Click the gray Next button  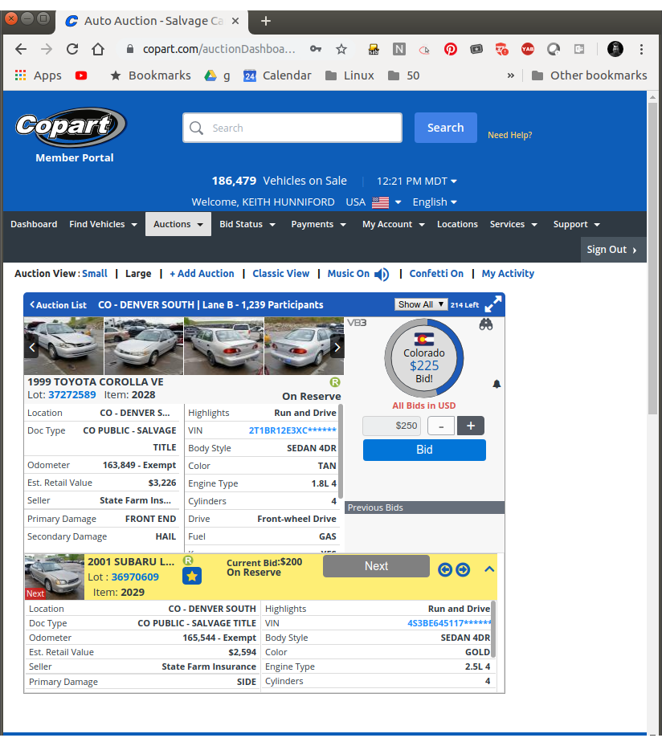click(x=376, y=566)
